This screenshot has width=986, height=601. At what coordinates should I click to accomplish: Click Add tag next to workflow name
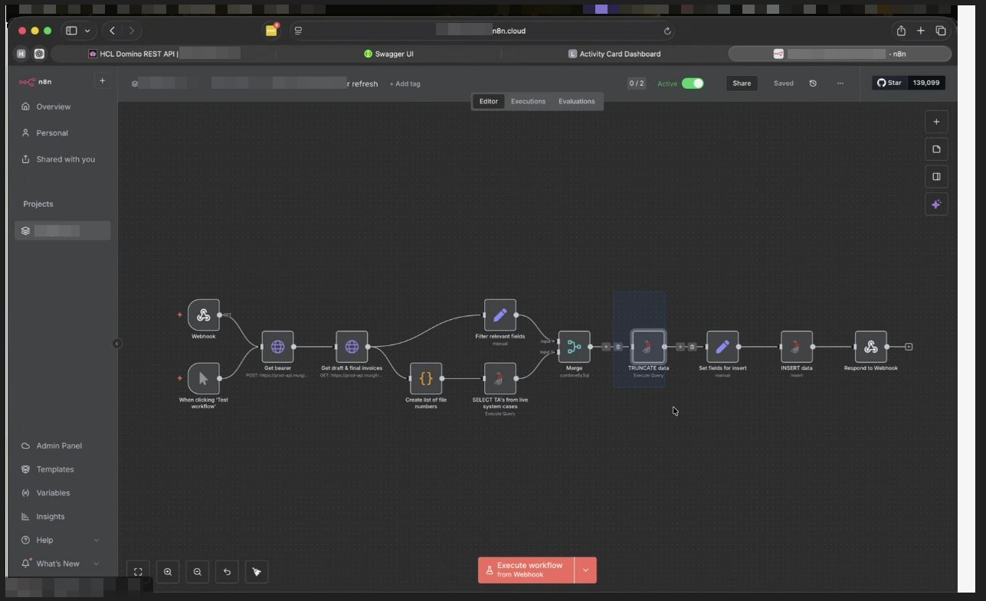click(405, 84)
